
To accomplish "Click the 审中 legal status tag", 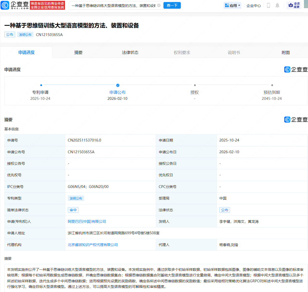I will (73, 210).
